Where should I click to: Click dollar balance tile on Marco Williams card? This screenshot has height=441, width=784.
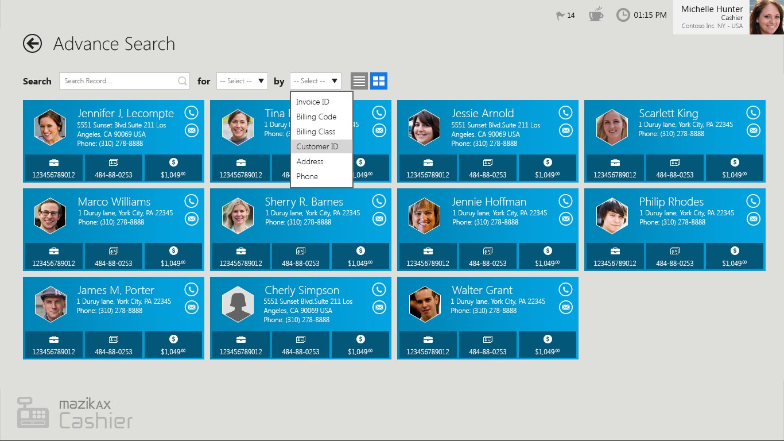coord(173,256)
